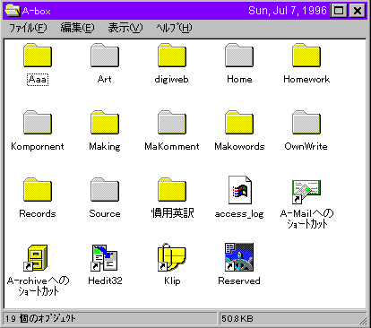Image resolution: width=371 pixels, height=328 pixels.
Task: Select the 慣用英訳 folder icon
Action: (x=172, y=190)
